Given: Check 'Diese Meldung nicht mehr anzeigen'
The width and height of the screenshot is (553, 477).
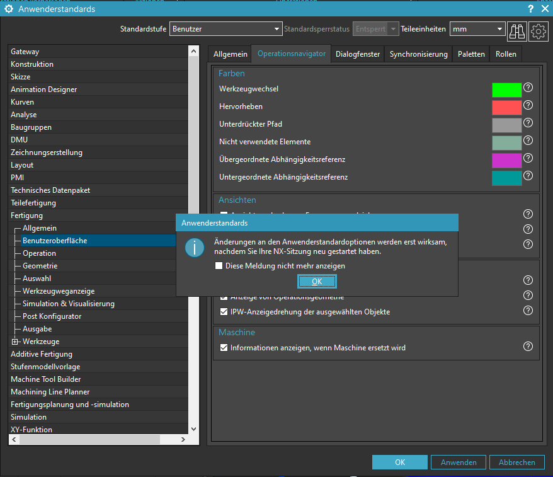Looking at the screenshot, I should click(219, 266).
